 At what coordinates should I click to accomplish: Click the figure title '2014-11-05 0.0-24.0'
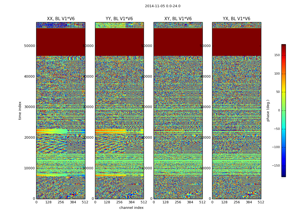point(163,6)
